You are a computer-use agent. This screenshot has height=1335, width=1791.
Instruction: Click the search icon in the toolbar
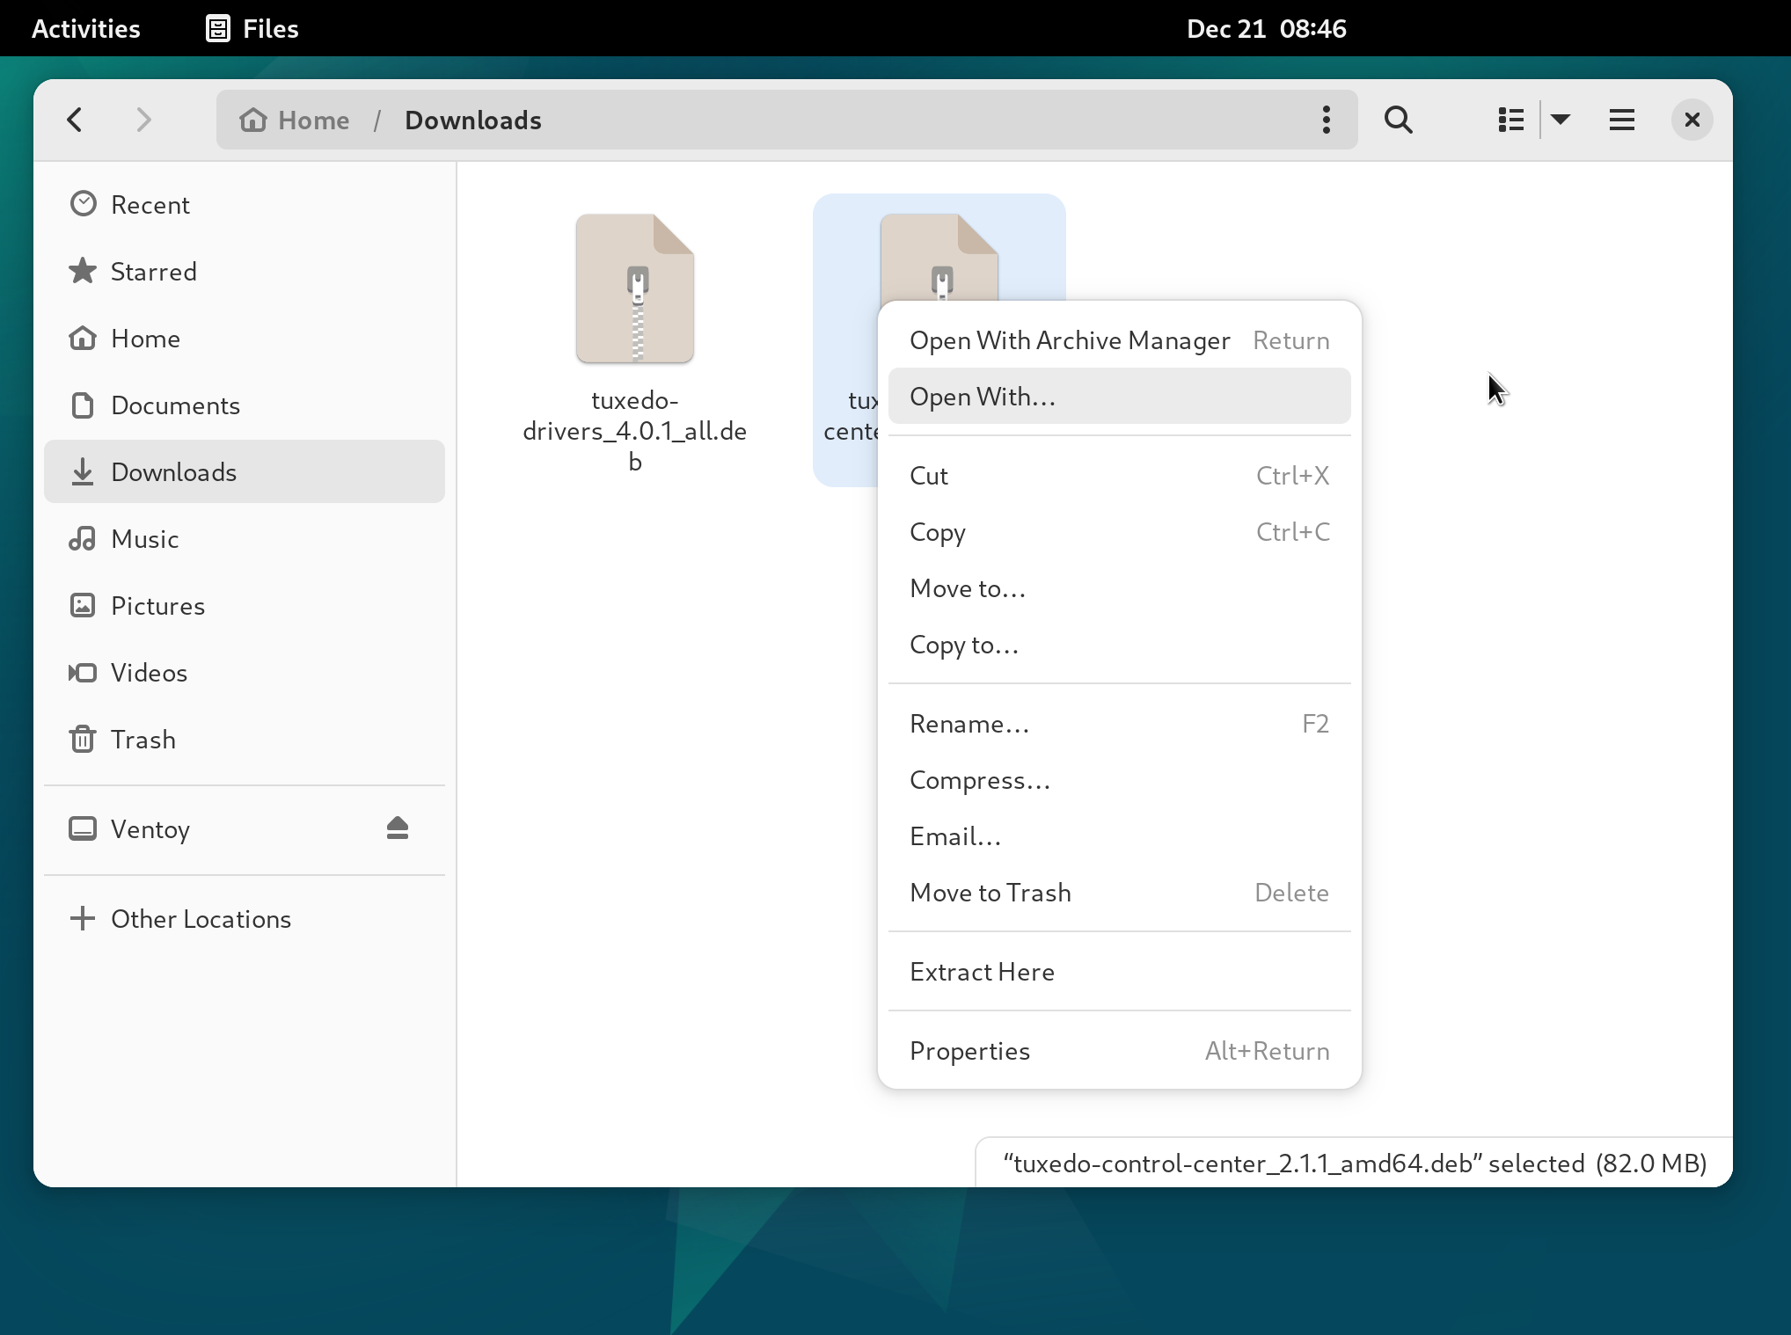coord(1397,120)
